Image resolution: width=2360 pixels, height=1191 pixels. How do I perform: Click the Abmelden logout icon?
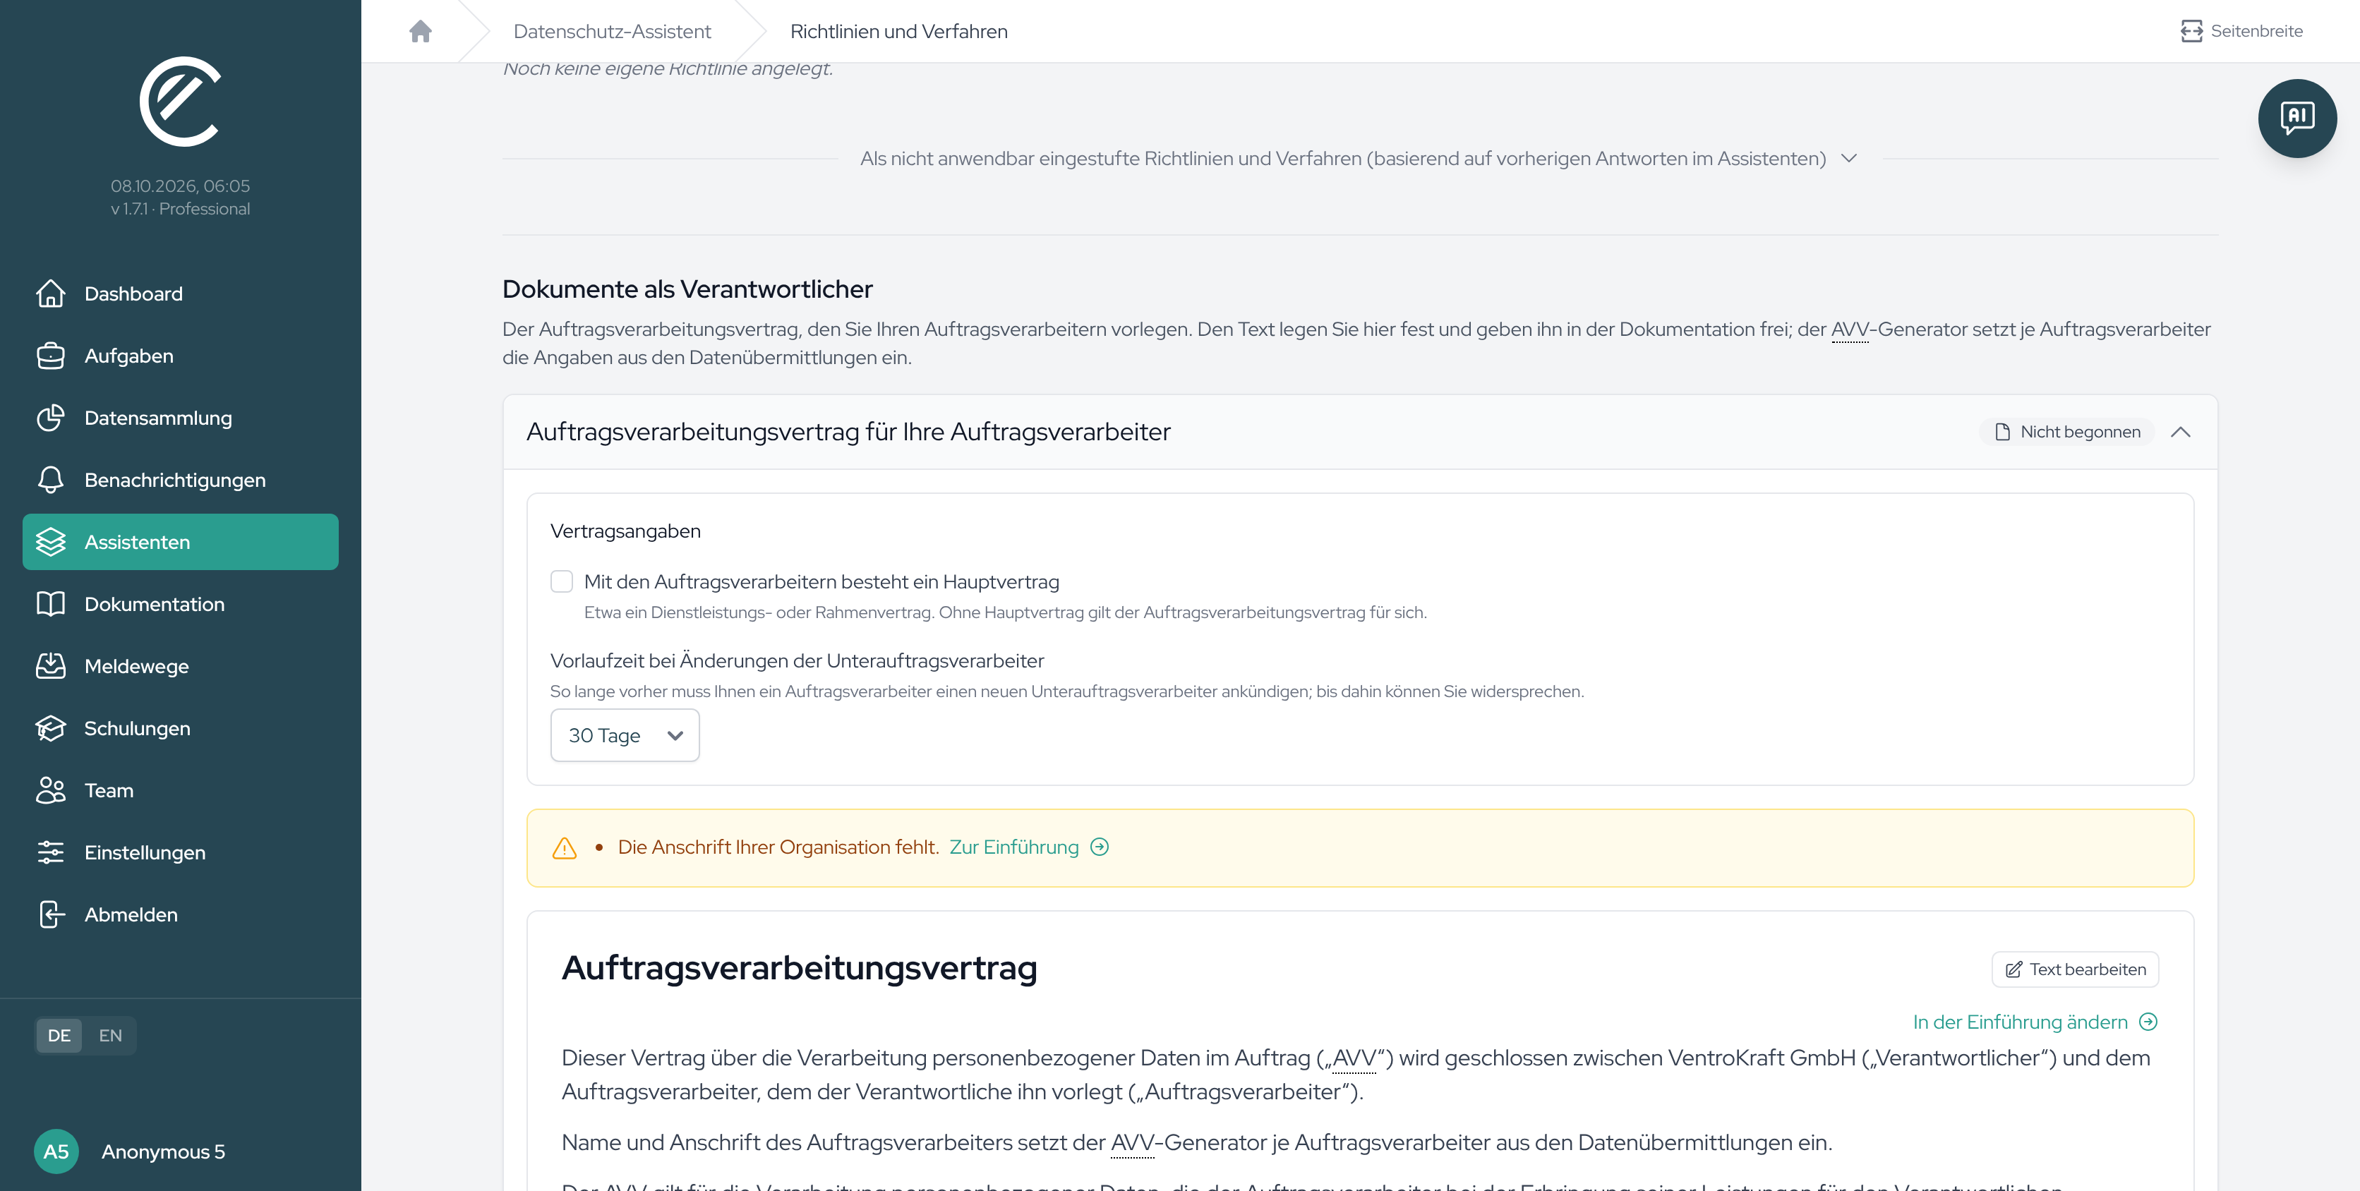(x=50, y=914)
